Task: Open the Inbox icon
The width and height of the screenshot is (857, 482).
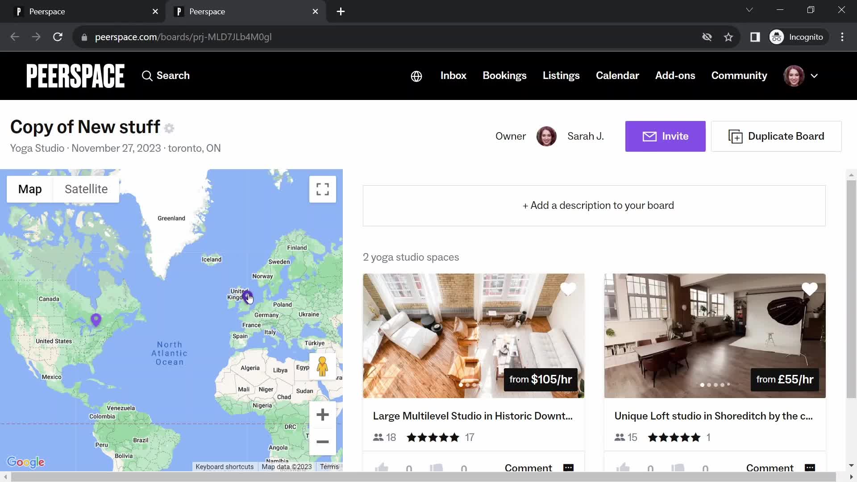Action: click(453, 75)
